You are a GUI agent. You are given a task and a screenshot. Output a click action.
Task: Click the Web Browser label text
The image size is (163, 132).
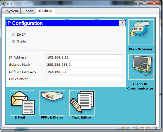pos(141,49)
